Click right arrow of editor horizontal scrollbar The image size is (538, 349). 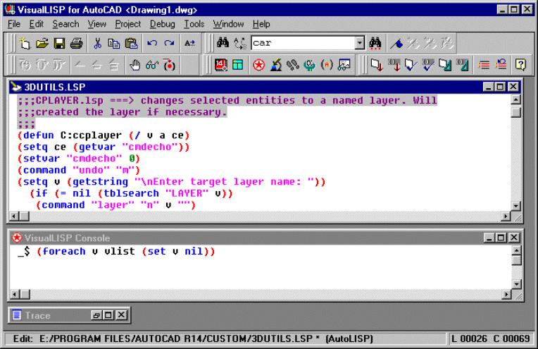[506, 216]
